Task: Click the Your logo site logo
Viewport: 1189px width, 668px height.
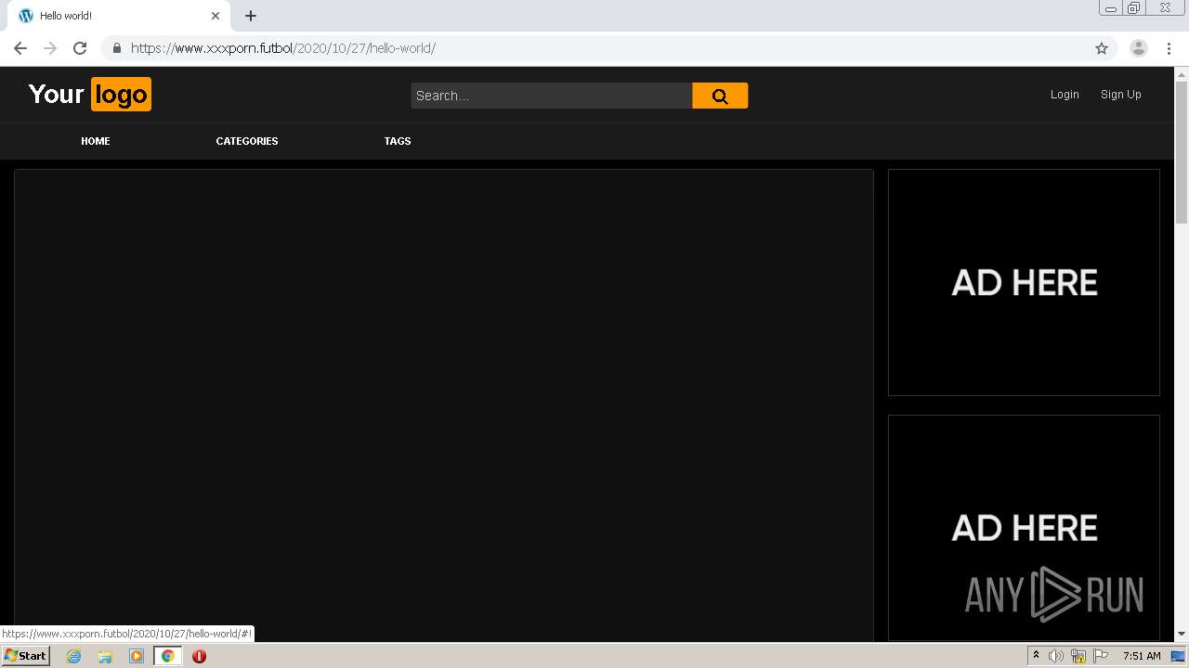Action: tap(89, 94)
